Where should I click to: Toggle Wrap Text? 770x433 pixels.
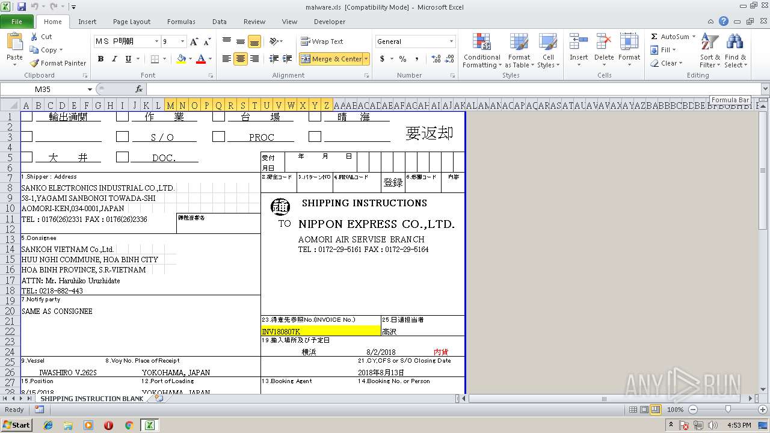[322, 41]
